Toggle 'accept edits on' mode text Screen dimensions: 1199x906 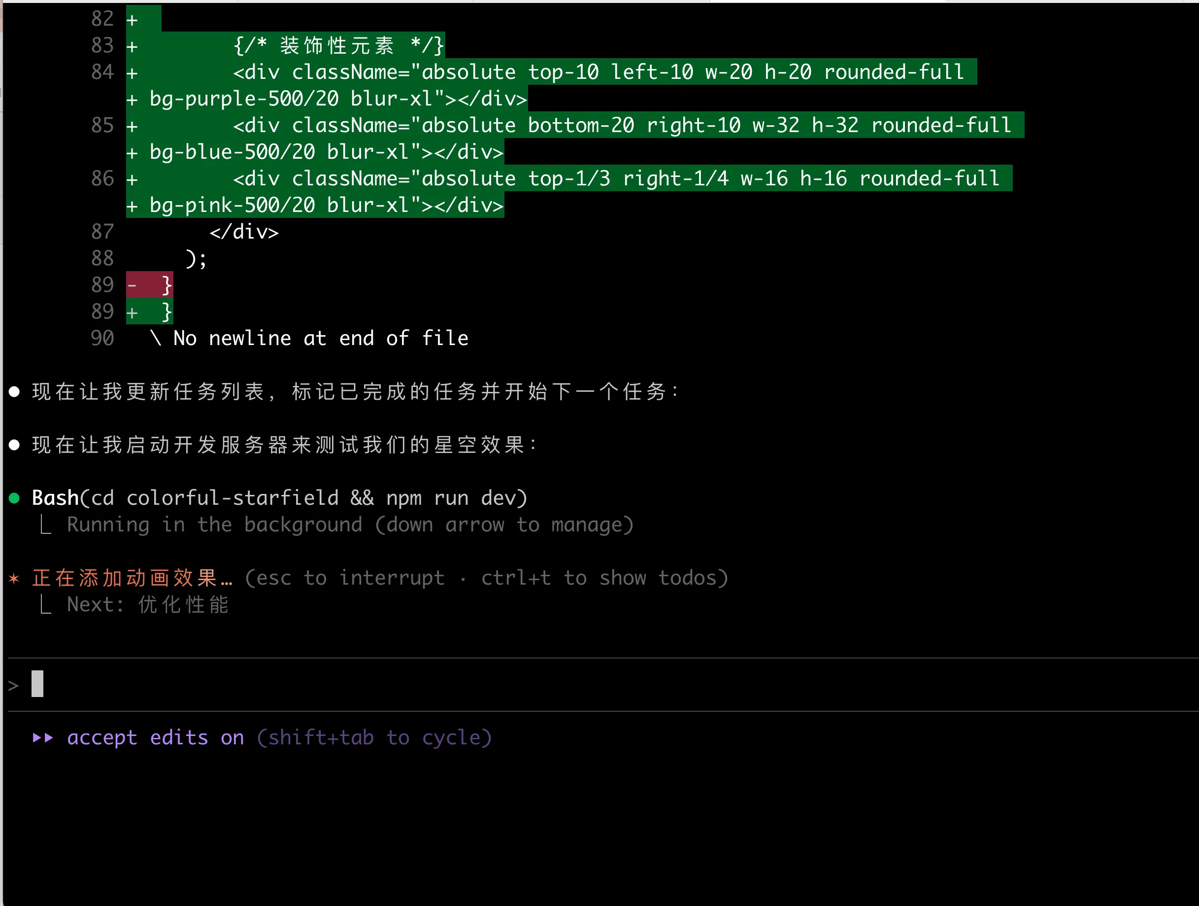pos(156,738)
